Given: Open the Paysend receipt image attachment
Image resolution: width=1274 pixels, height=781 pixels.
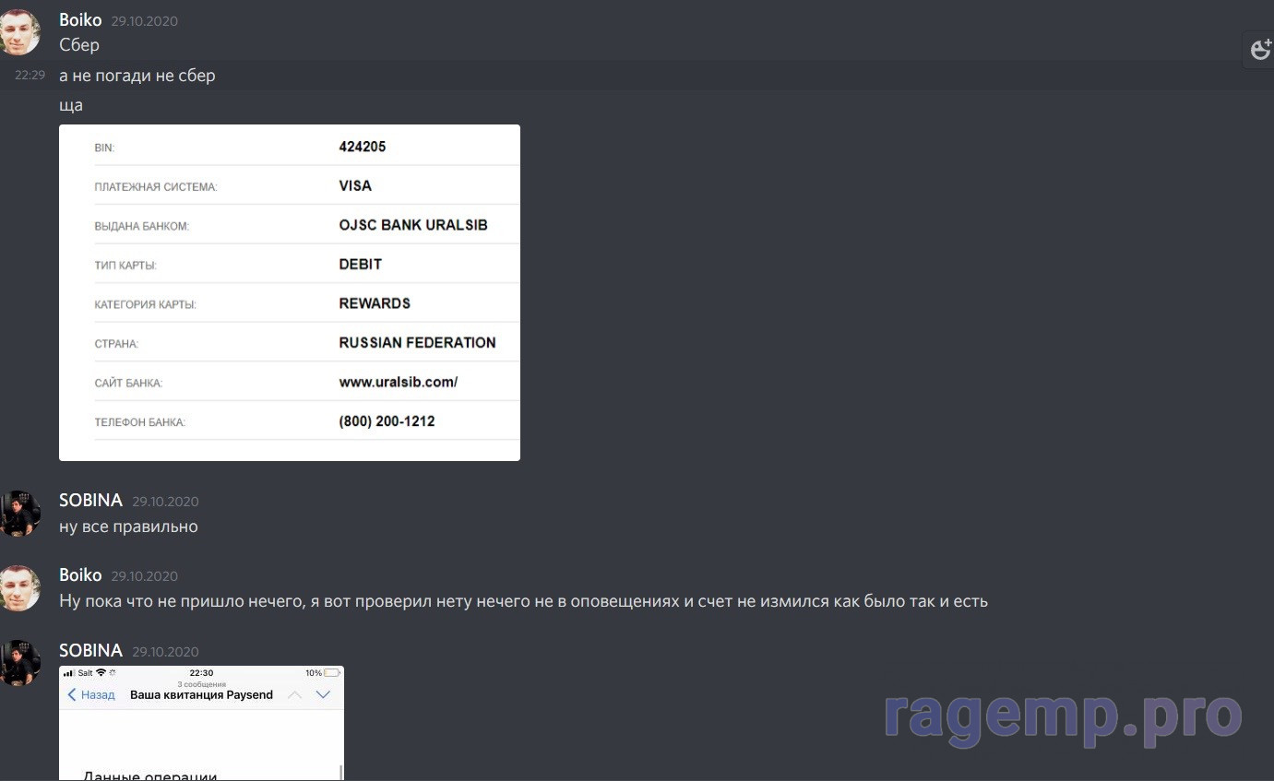Looking at the screenshot, I should point(201,723).
